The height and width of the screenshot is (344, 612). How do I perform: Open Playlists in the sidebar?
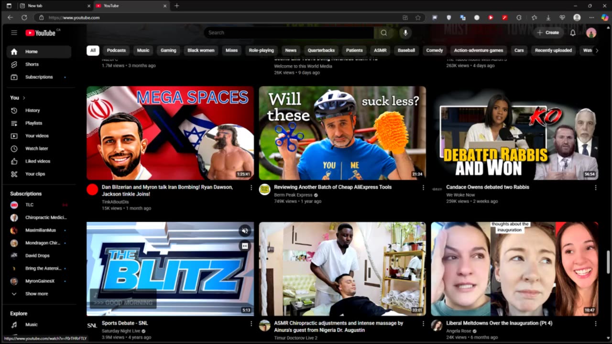click(39, 123)
